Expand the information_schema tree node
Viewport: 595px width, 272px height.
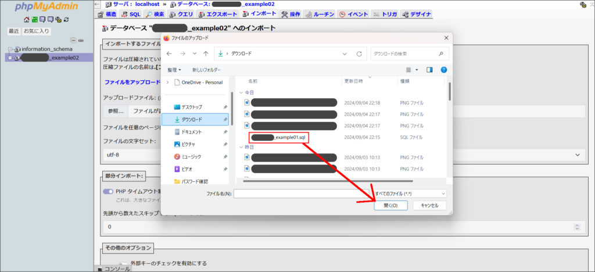click(x=10, y=49)
